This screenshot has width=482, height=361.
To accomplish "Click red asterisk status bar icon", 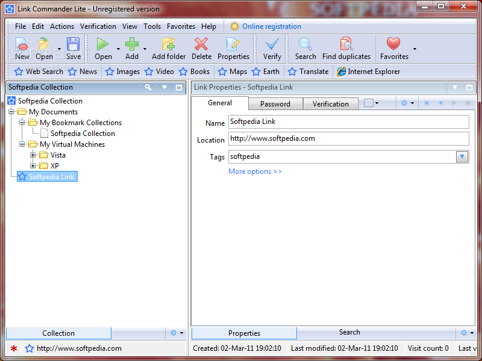I will click(13, 348).
